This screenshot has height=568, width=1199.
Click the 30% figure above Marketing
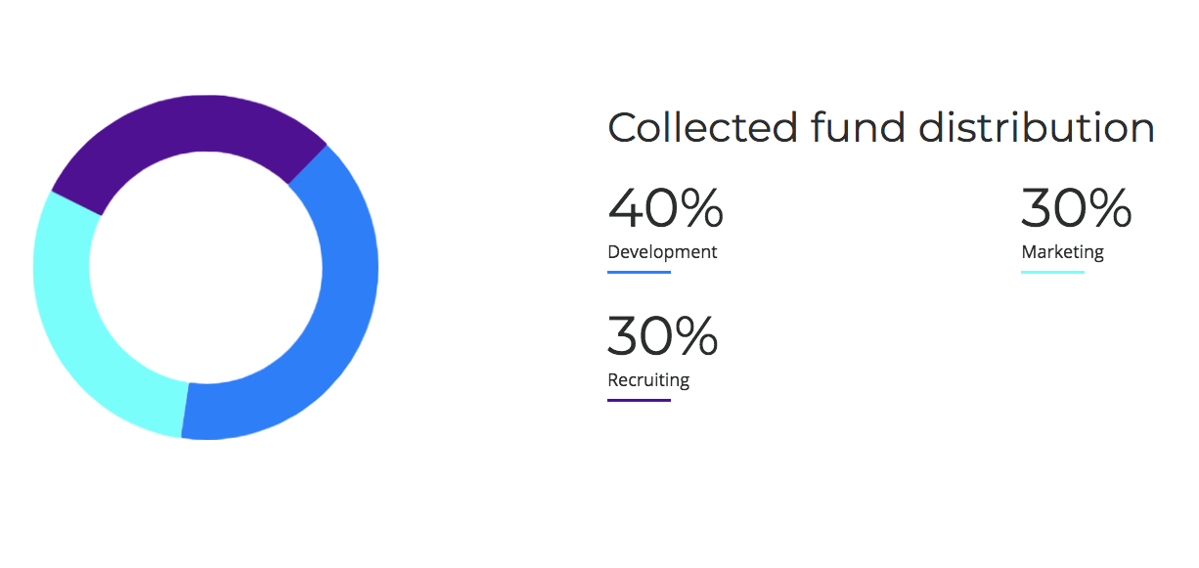pyautogui.click(x=1076, y=207)
